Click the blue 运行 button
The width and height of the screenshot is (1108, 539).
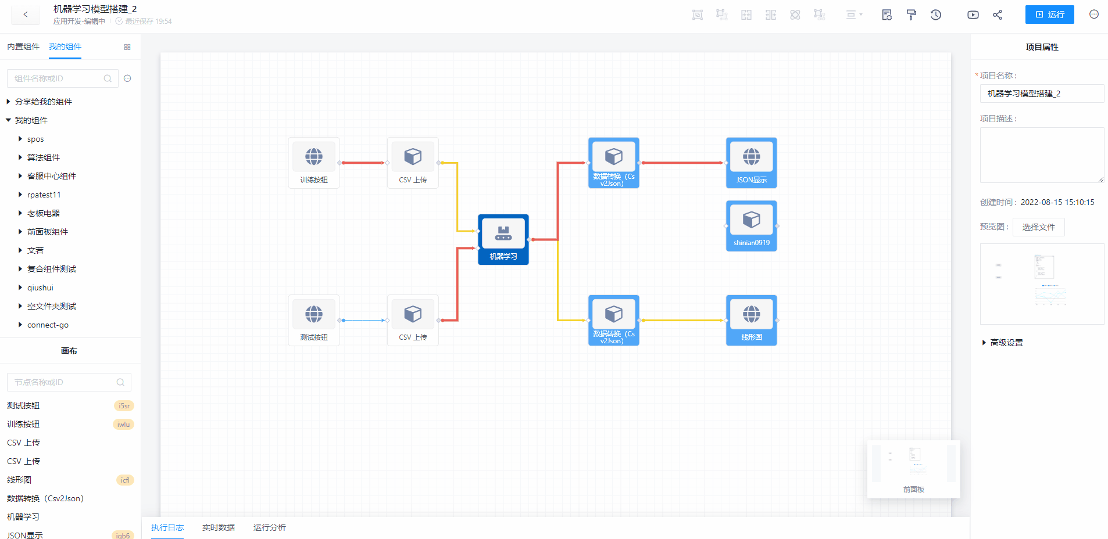[x=1049, y=15]
